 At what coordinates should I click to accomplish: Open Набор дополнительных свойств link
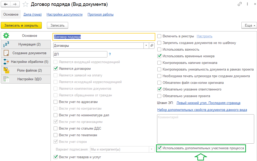pos(202,110)
